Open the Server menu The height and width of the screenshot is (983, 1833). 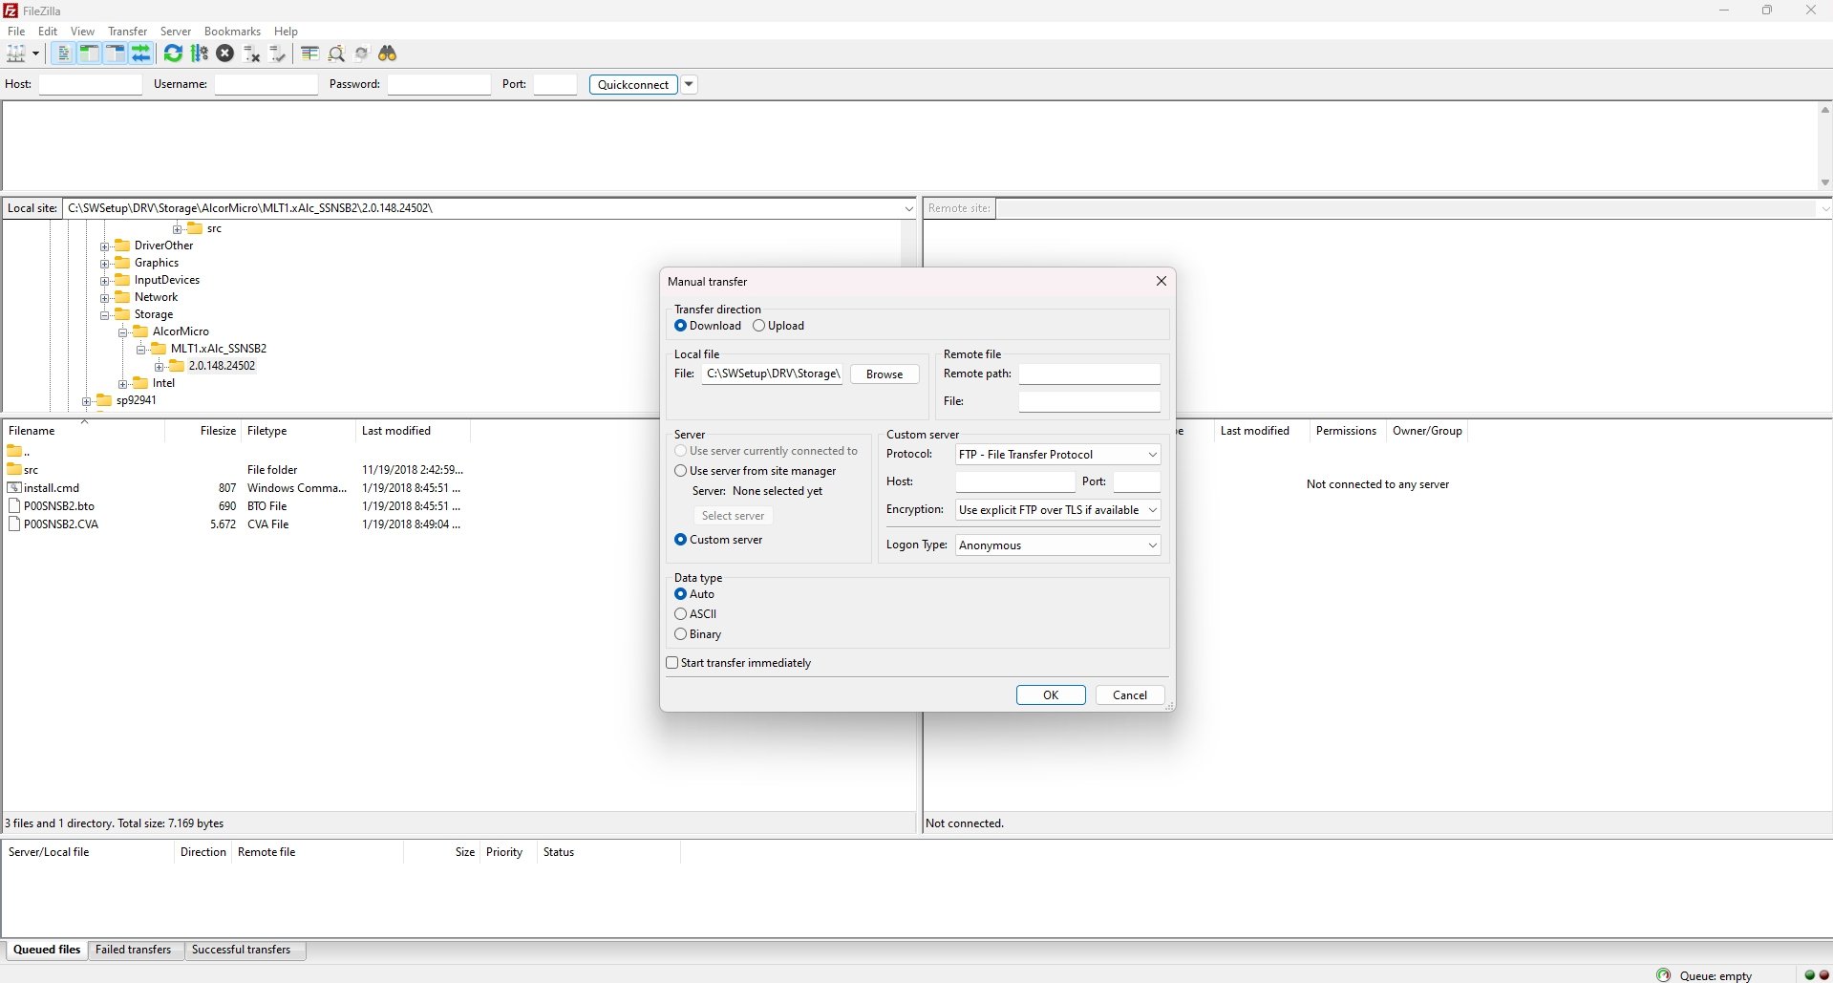tap(176, 32)
